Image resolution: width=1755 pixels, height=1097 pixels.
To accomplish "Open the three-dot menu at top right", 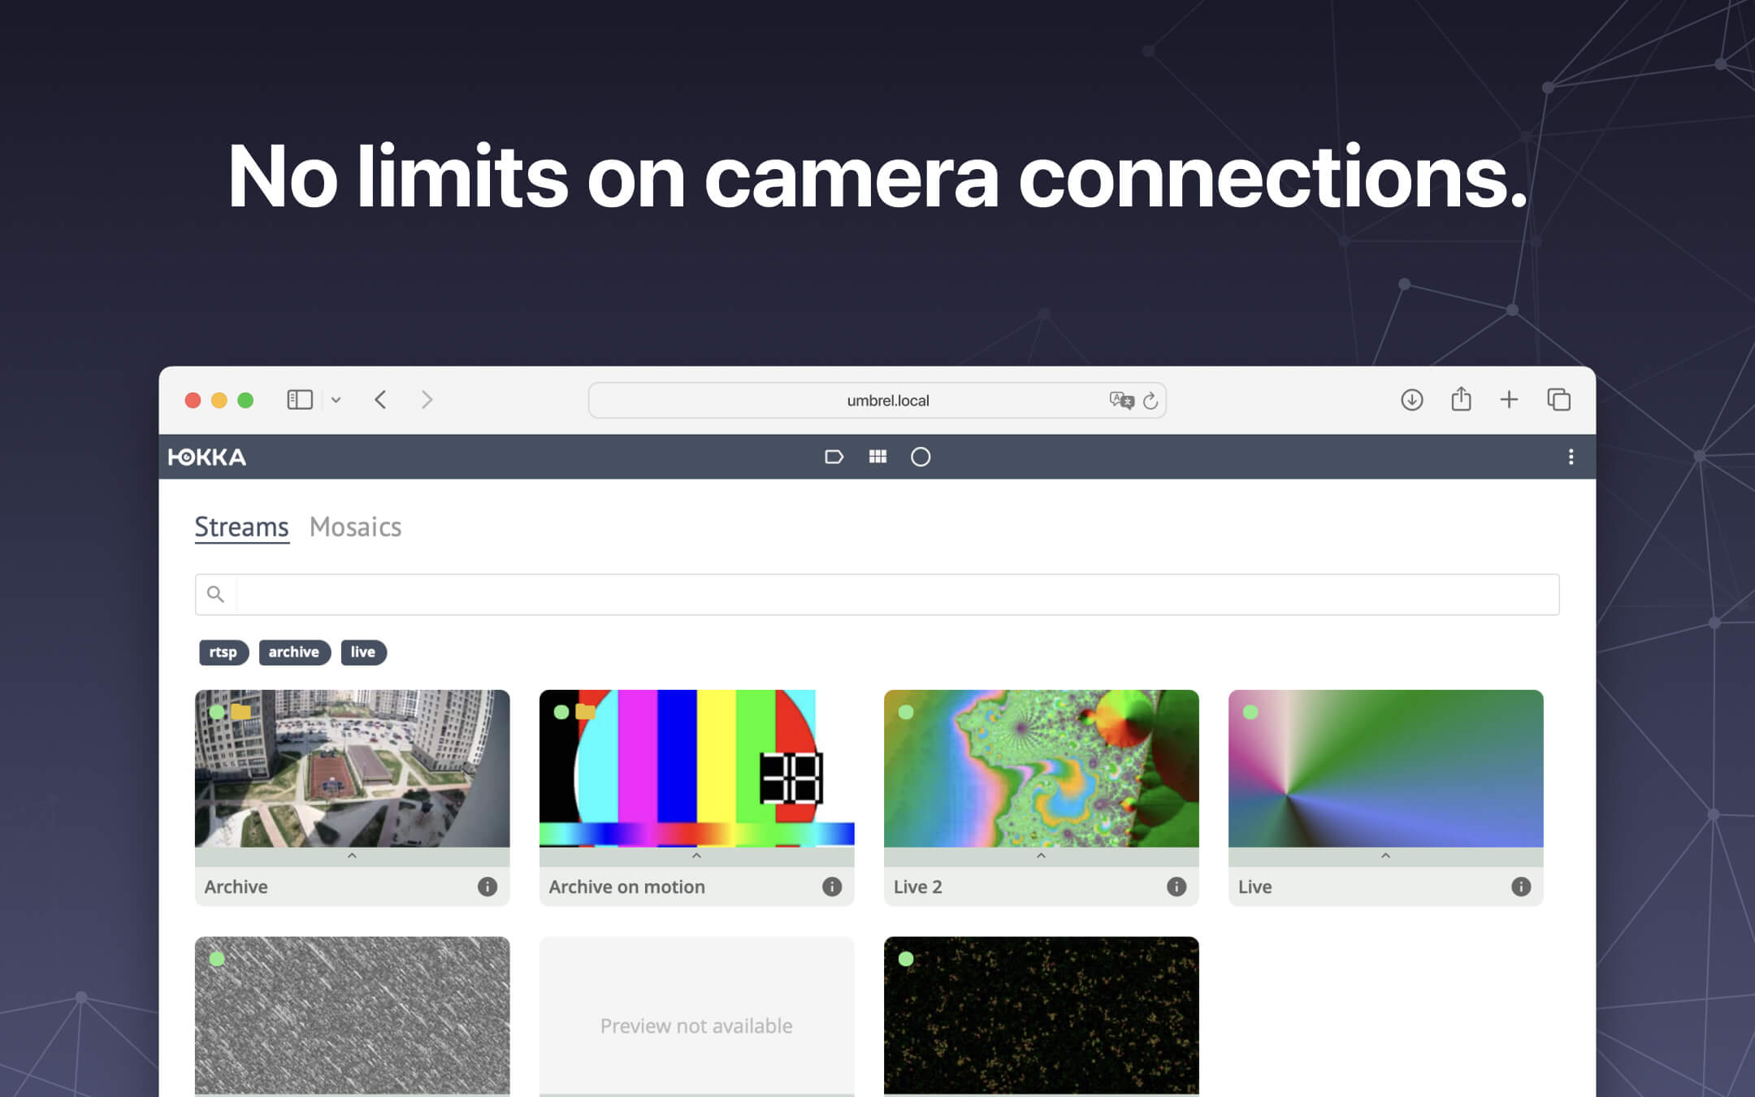I will tap(1571, 457).
